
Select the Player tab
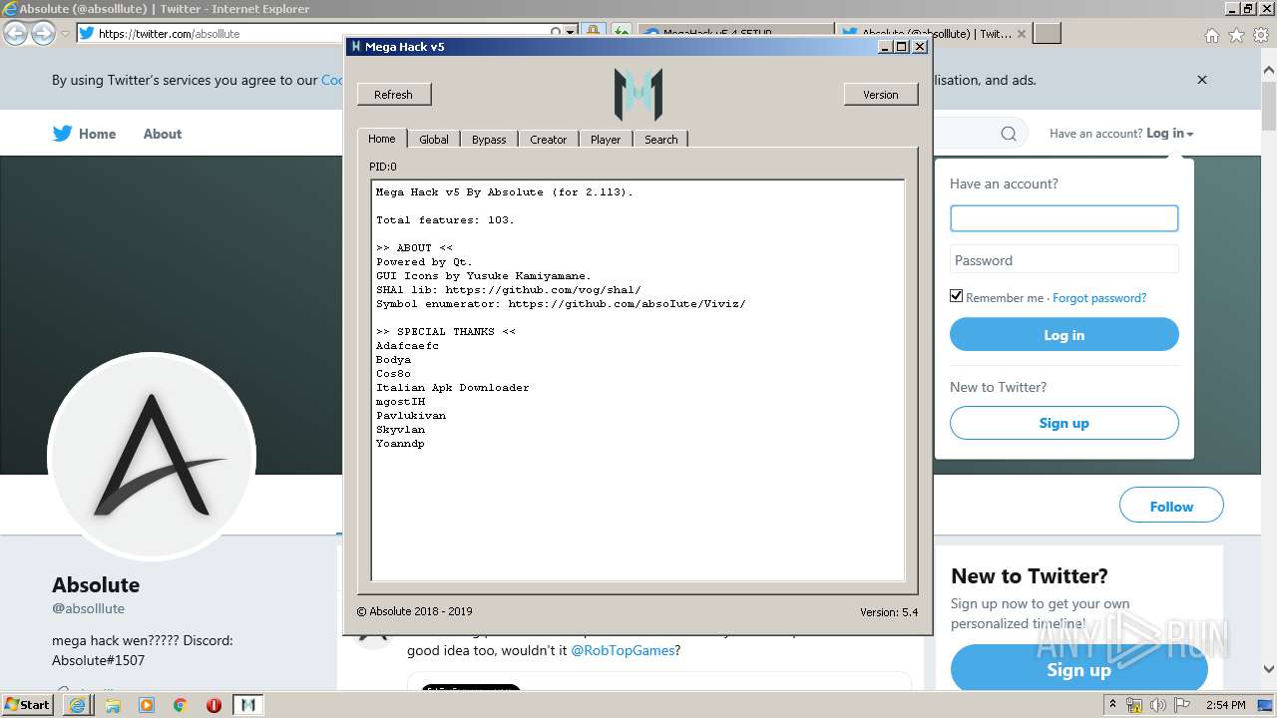coord(606,140)
